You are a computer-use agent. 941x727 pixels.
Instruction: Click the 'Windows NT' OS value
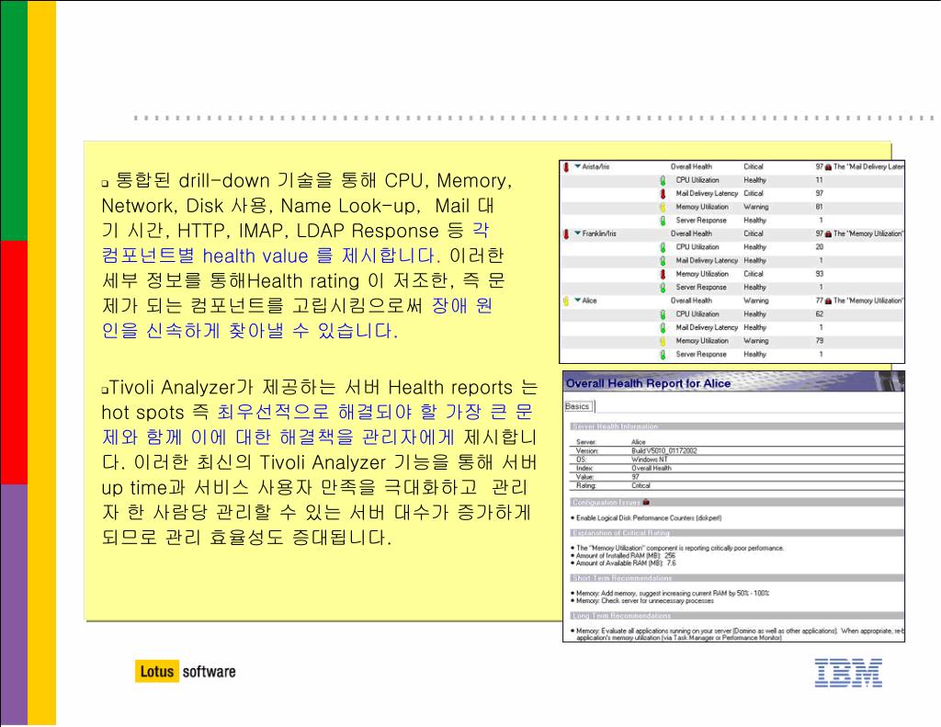click(650, 460)
